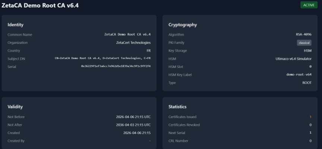Click the Identity section heading
Viewport: 322px width, 149px height.
(15, 25)
